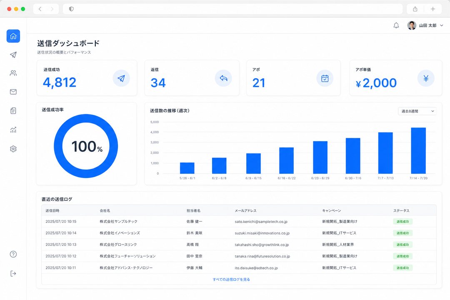
Task: Open a new tab with plus button
Action: click(x=433, y=9)
